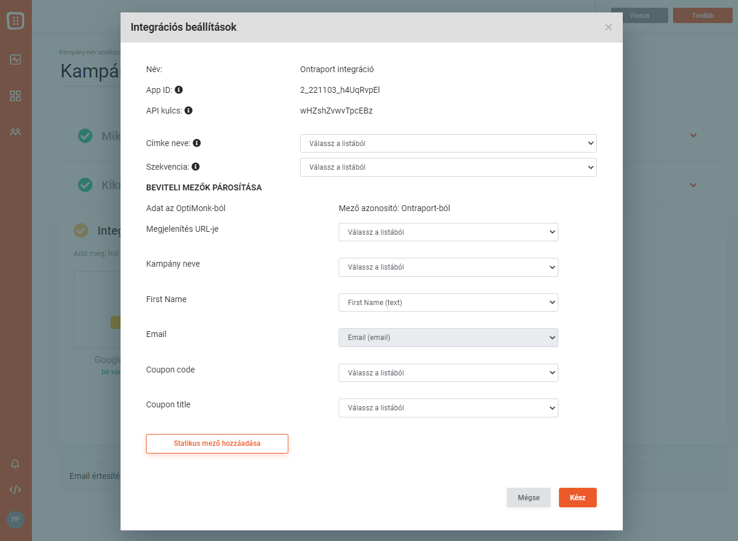
Task: Open the dashboard grid icon in sidebar
Action: click(15, 96)
